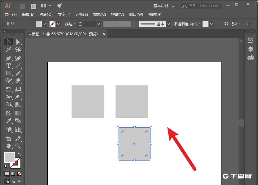Select the Eraser tool
The width and height of the screenshot is (258, 185).
tap(18, 81)
